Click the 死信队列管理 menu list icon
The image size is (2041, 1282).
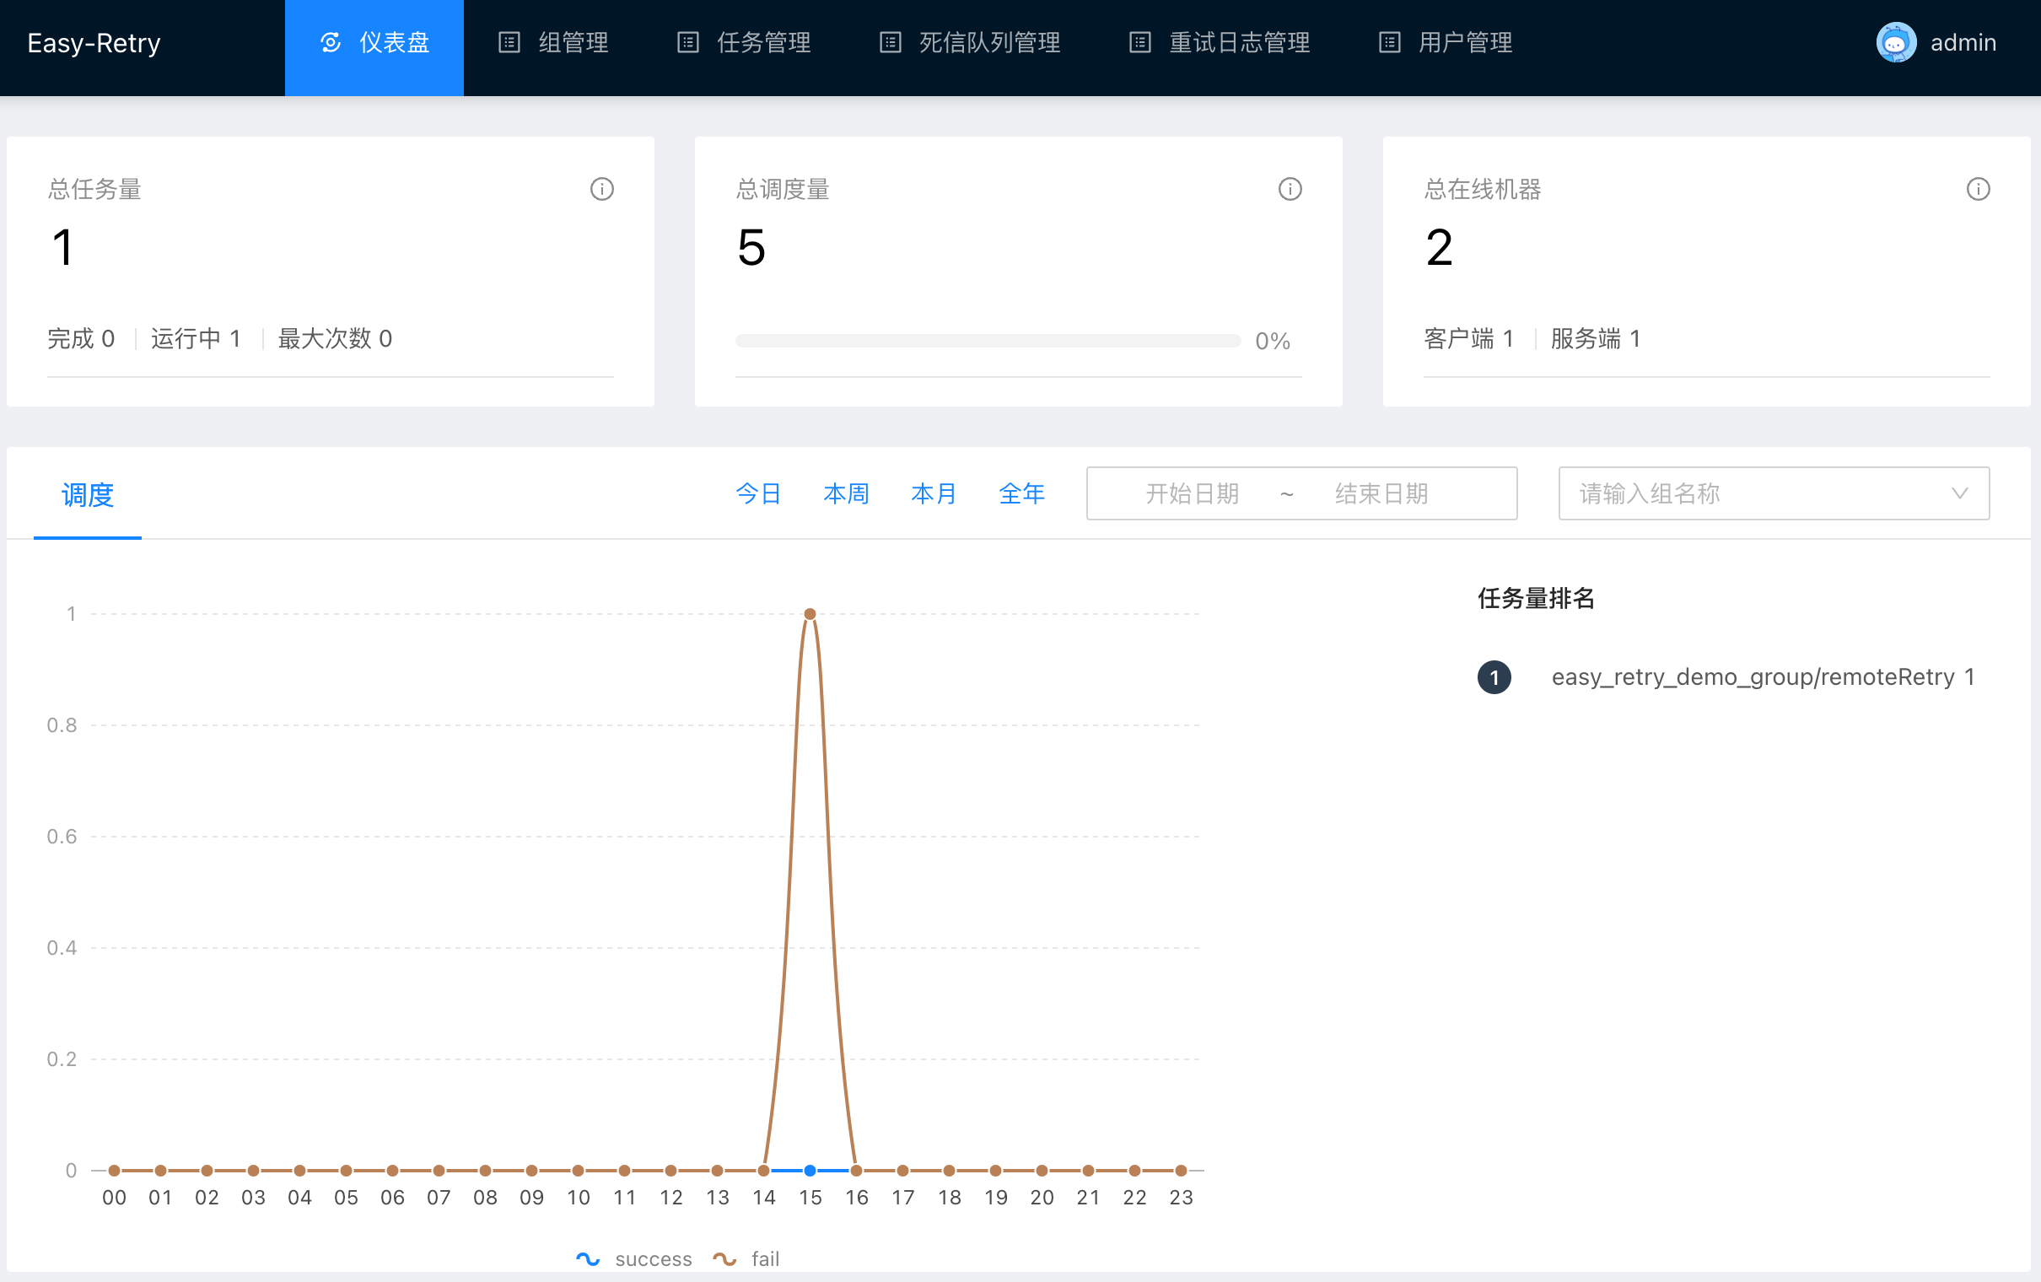(890, 42)
